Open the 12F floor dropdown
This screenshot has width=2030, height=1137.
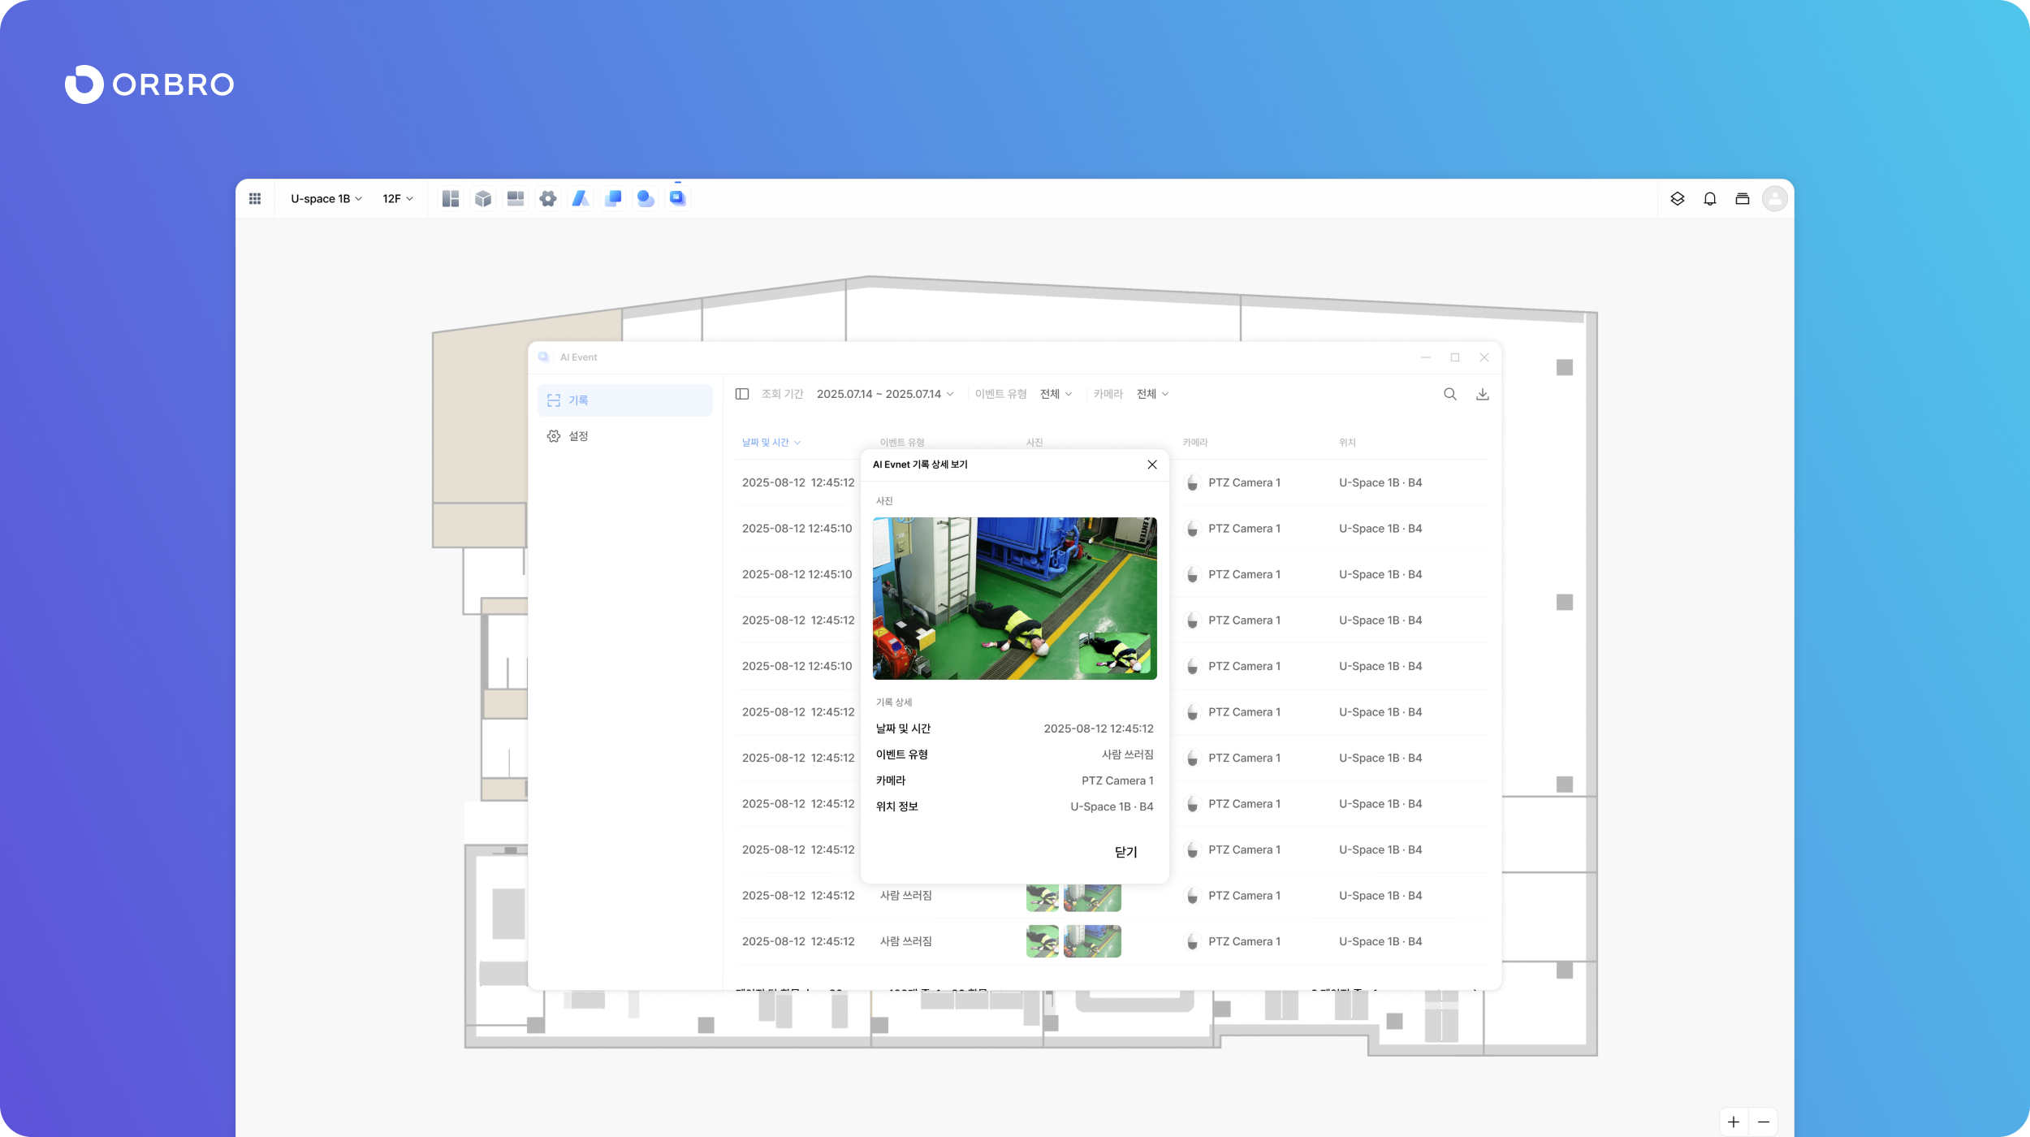(x=398, y=199)
